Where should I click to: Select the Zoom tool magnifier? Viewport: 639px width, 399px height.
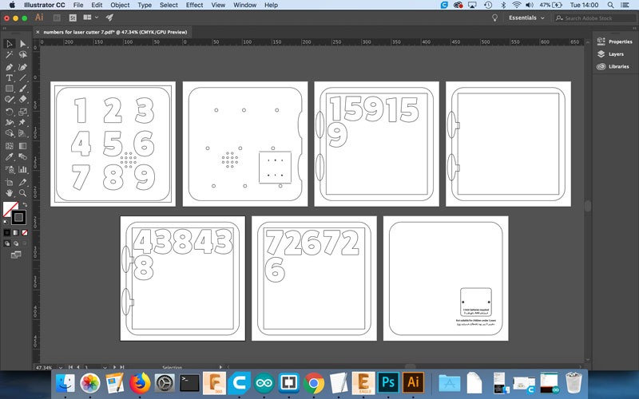pos(23,193)
